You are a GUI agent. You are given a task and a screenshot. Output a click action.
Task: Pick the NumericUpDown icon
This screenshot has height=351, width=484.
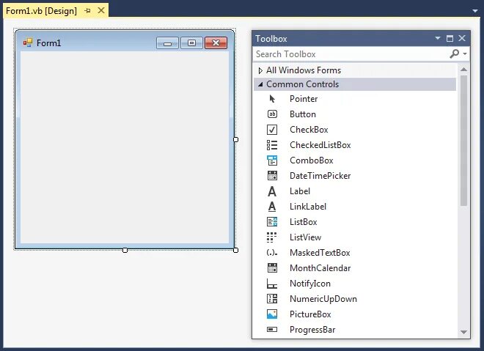(272, 298)
